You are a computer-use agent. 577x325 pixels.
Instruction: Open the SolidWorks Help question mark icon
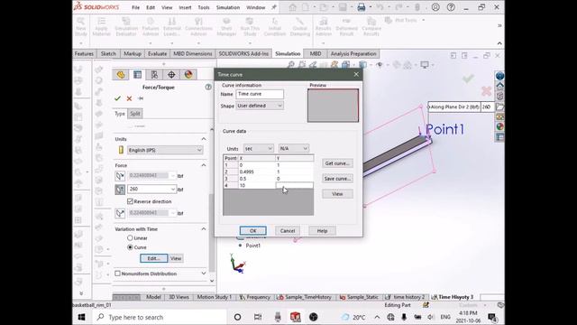[x=451, y=7]
